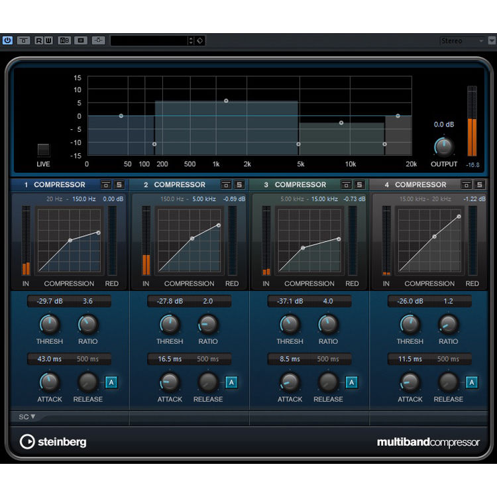Bypass band 1 compressor
This screenshot has height=497, width=497.
(106, 184)
